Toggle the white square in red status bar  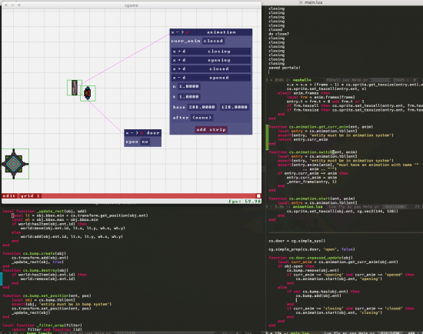point(258,195)
